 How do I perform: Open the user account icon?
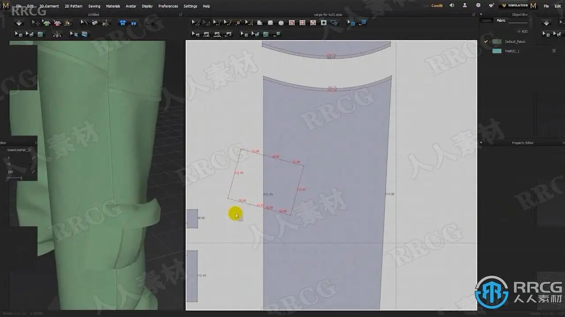(465, 6)
